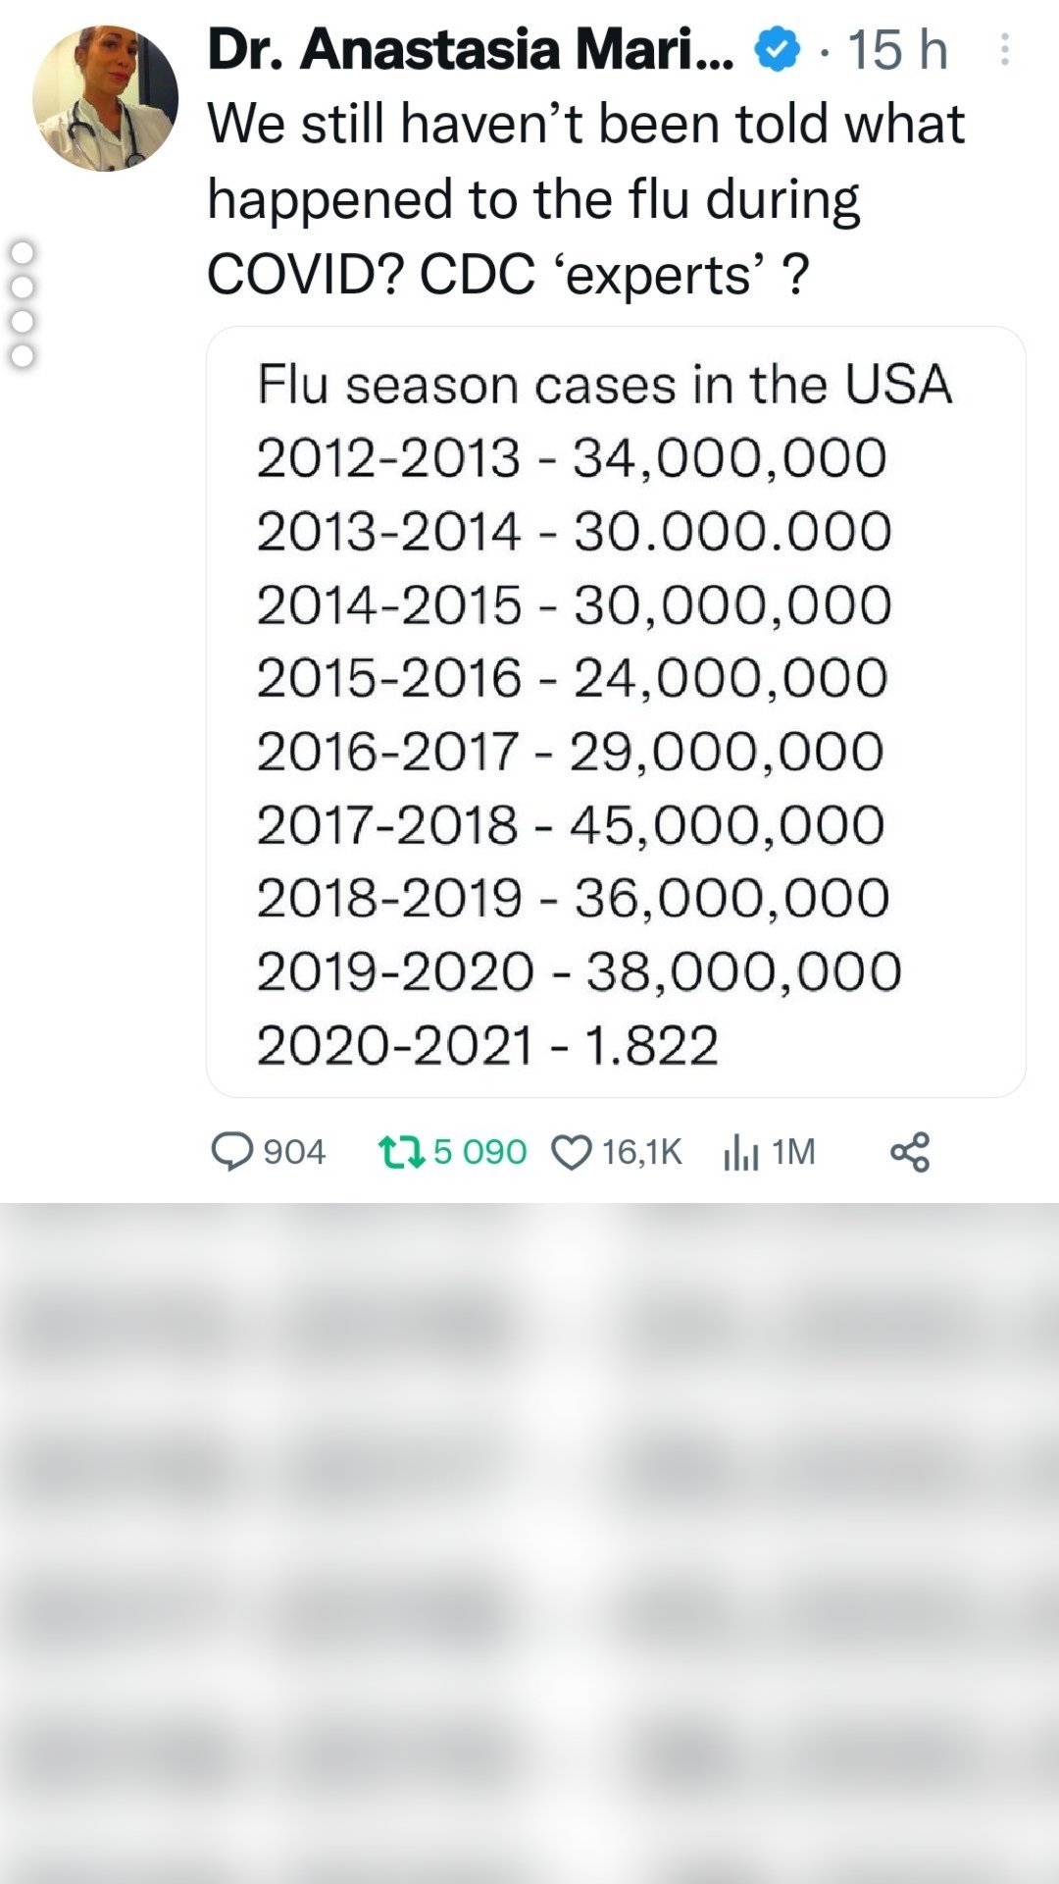Like the tweet with the heart icon

tap(572, 1152)
